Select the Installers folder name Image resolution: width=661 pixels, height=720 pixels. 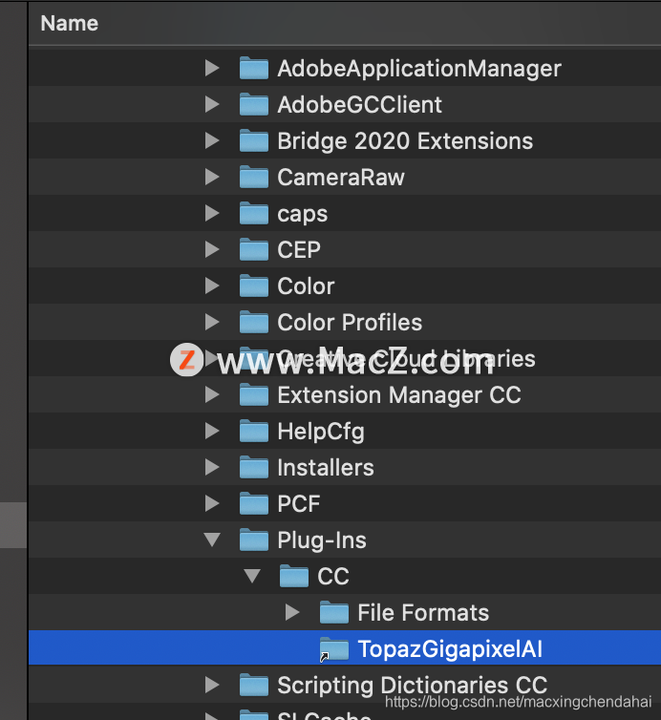[325, 468]
